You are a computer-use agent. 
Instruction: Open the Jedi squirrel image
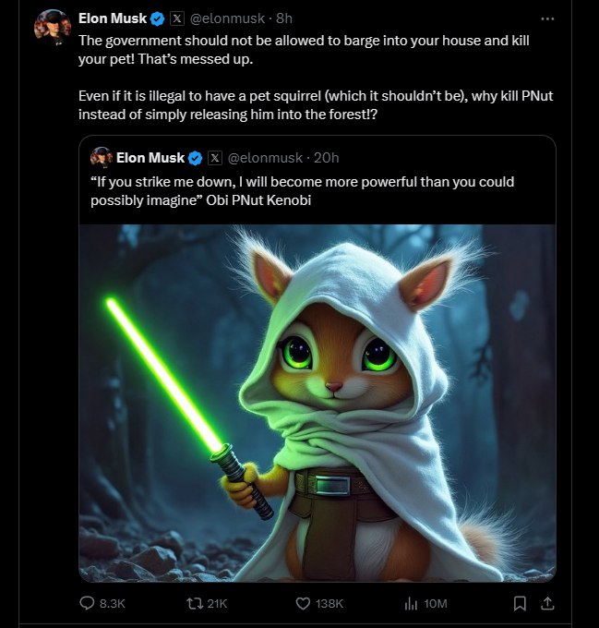click(317, 403)
